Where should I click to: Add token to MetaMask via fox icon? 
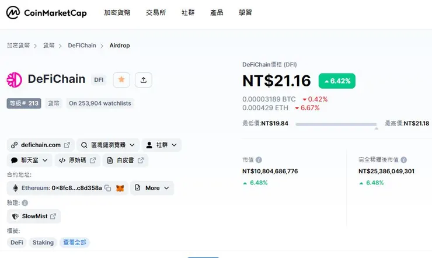[x=120, y=189]
